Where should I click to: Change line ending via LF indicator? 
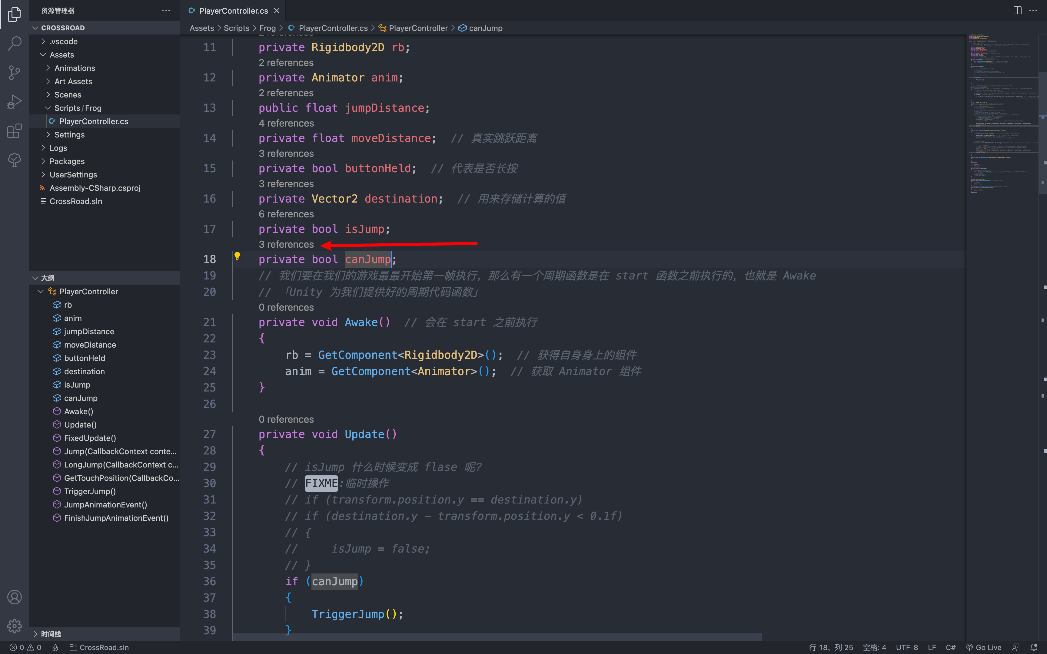(x=932, y=647)
